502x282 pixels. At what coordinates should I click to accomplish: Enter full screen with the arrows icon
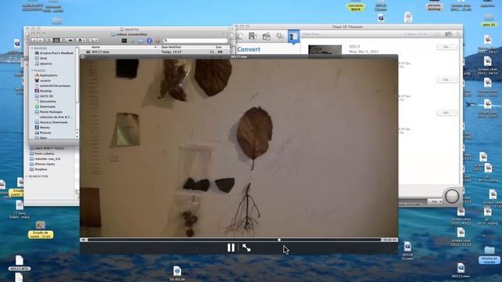pyautogui.click(x=246, y=248)
